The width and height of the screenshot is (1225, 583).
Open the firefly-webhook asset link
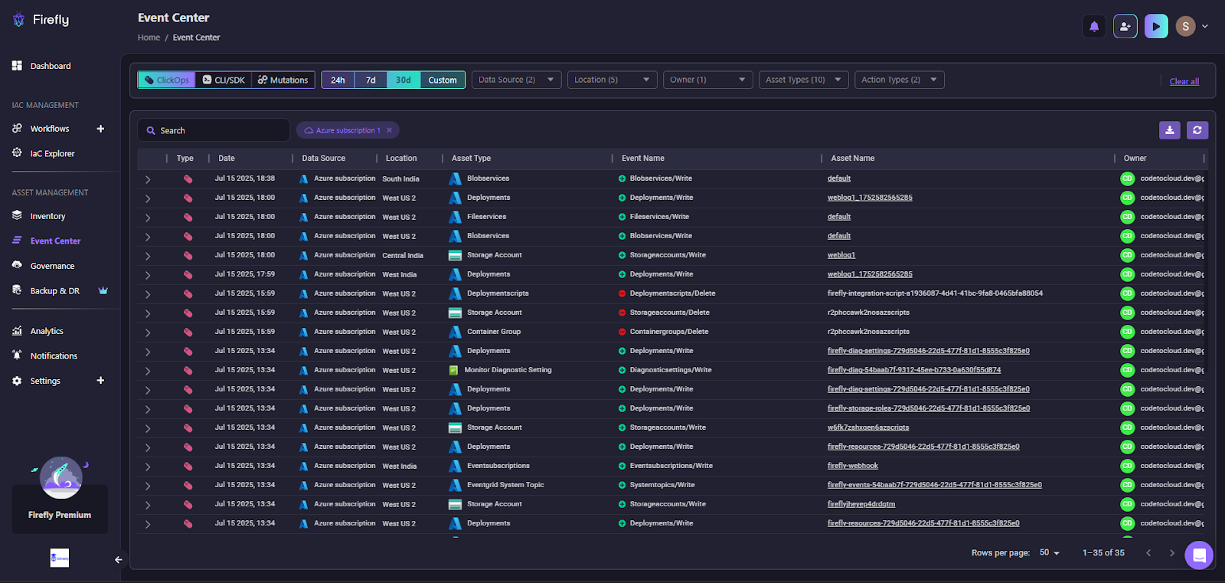tap(853, 466)
